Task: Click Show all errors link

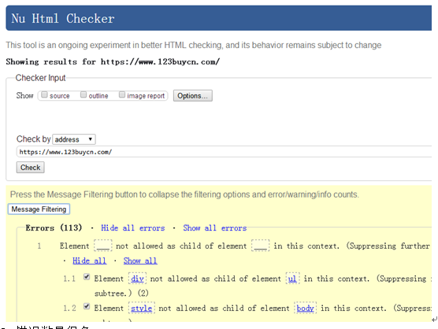Action: pyautogui.click(x=215, y=228)
